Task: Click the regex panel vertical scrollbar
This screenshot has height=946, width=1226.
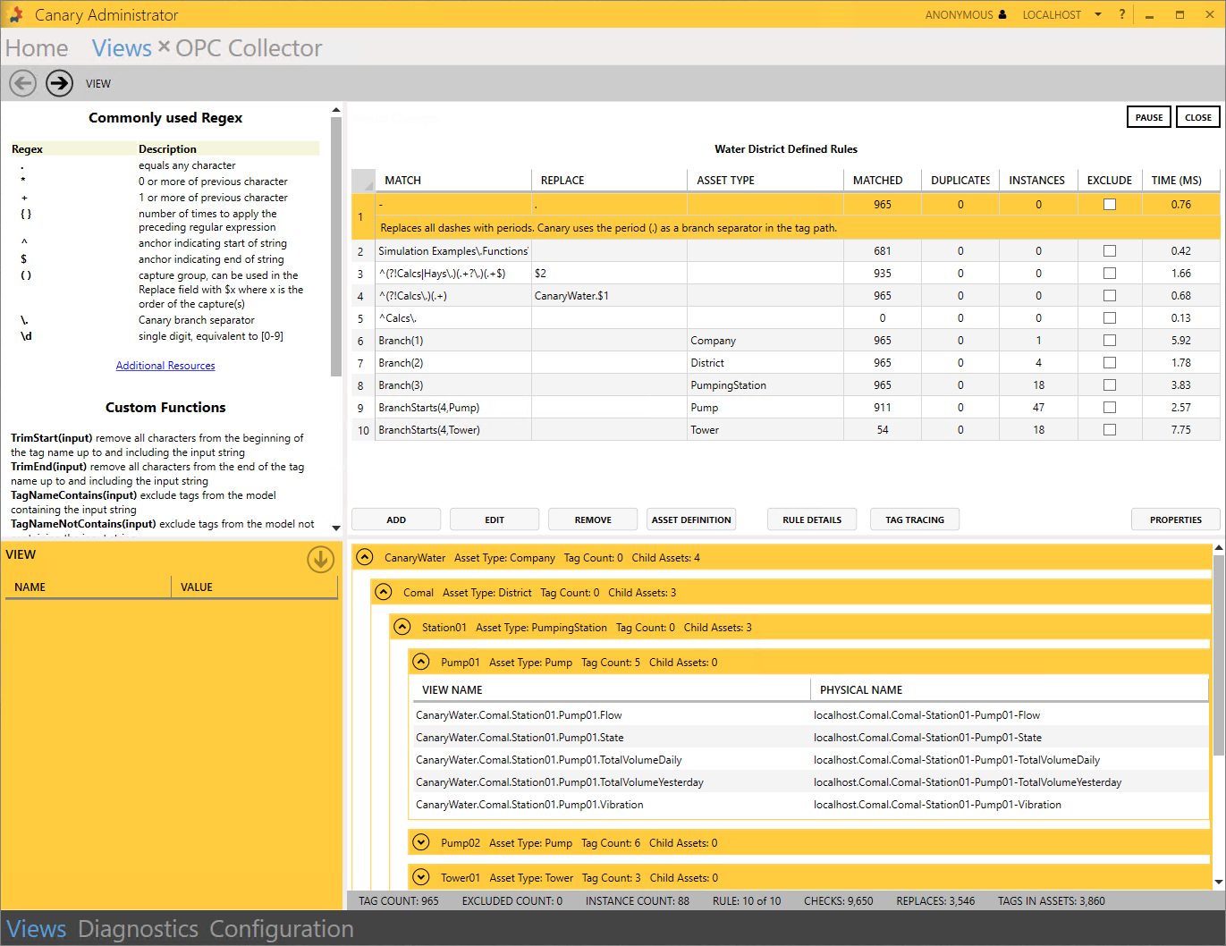Action: click(x=336, y=246)
